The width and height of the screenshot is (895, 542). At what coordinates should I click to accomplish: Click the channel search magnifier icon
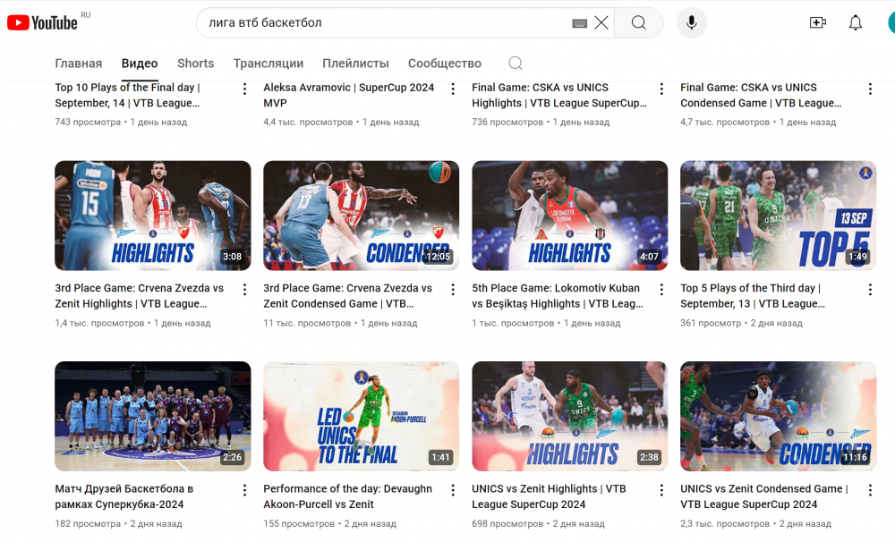515,64
